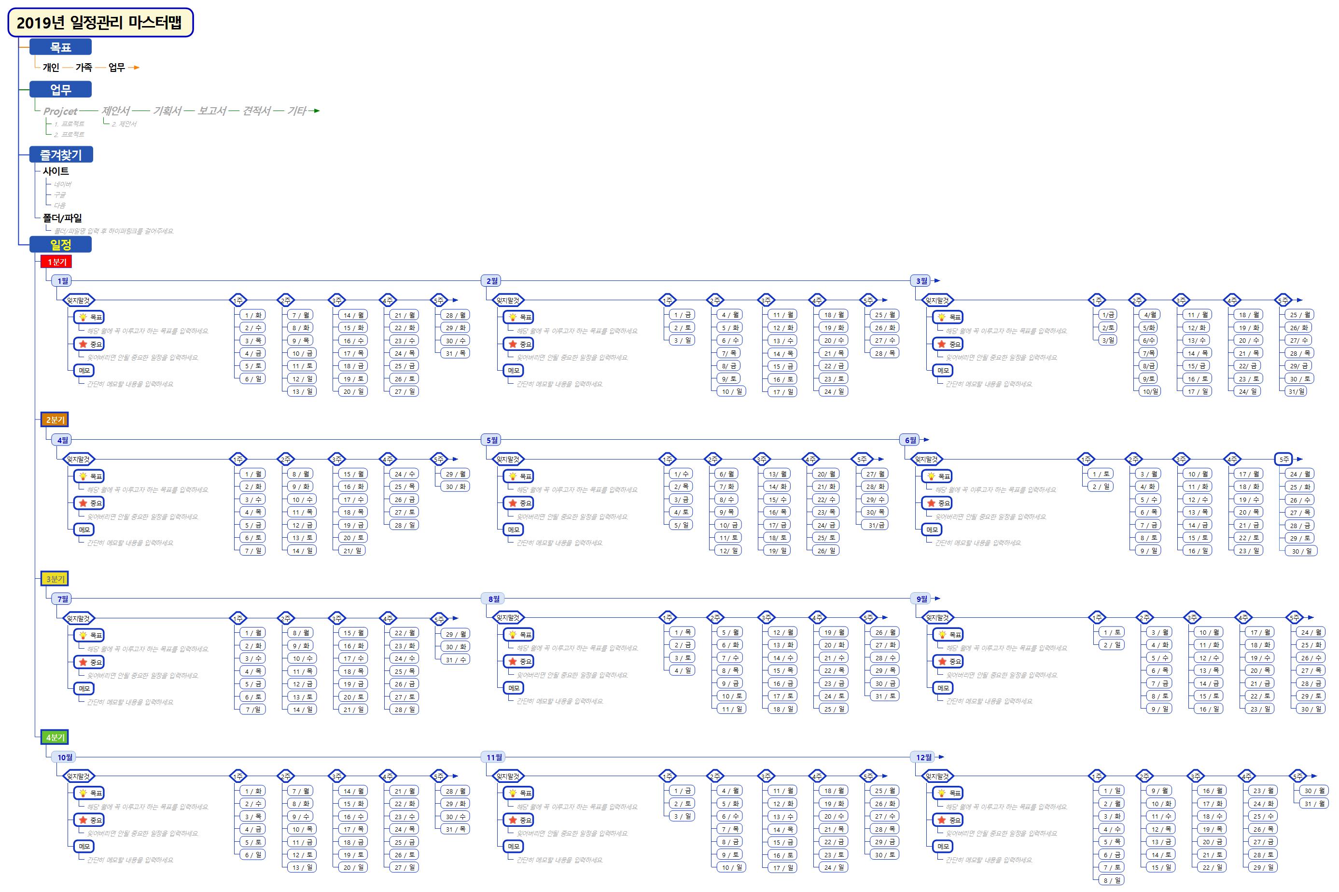
Task: Click the lightbulb icon in 7월's 목표 node
Action: point(83,635)
